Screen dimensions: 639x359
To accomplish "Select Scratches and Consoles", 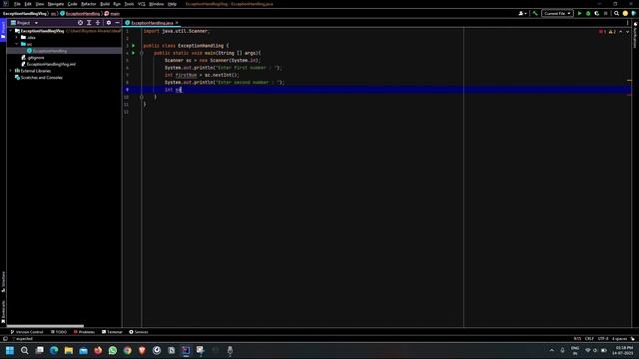I will coord(42,78).
